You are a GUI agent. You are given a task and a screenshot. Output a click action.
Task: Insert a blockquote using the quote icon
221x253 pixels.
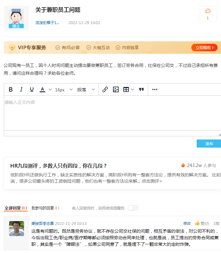click(x=141, y=89)
